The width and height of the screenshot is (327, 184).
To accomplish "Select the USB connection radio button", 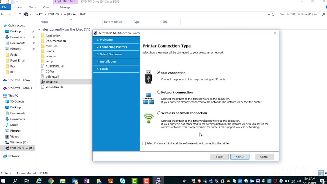I will (x=159, y=73).
